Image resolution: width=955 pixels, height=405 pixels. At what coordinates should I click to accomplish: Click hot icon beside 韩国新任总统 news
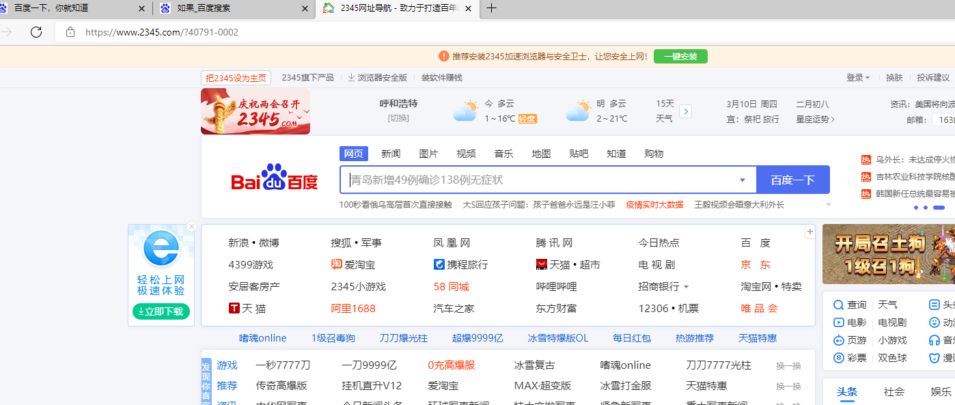866,194
